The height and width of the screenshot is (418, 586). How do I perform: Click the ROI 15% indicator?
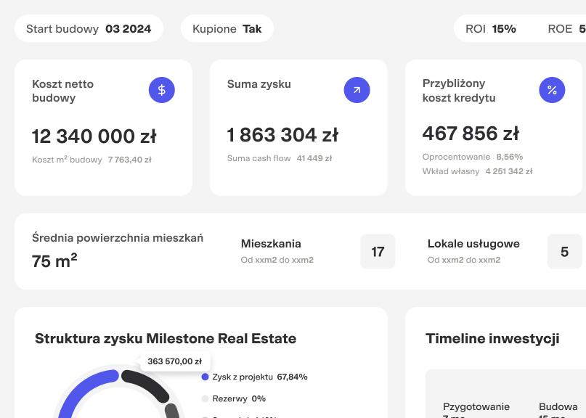[491, 29]
